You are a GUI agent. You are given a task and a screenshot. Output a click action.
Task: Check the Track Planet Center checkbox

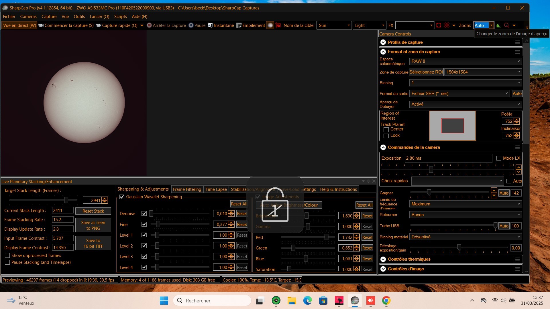[x=386, y=130]
